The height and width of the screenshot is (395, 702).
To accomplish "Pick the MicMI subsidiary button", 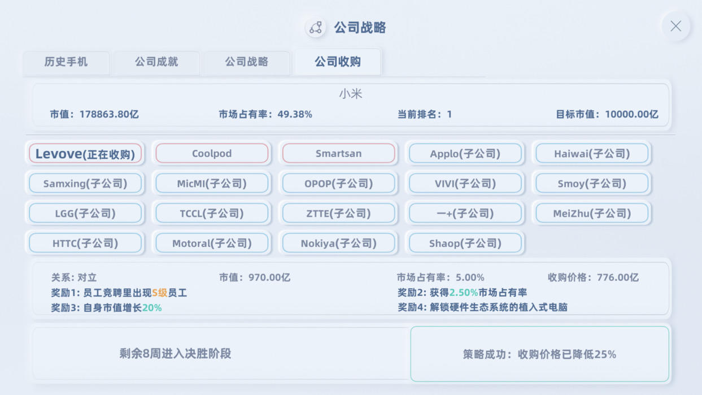I will click(212, 184).
